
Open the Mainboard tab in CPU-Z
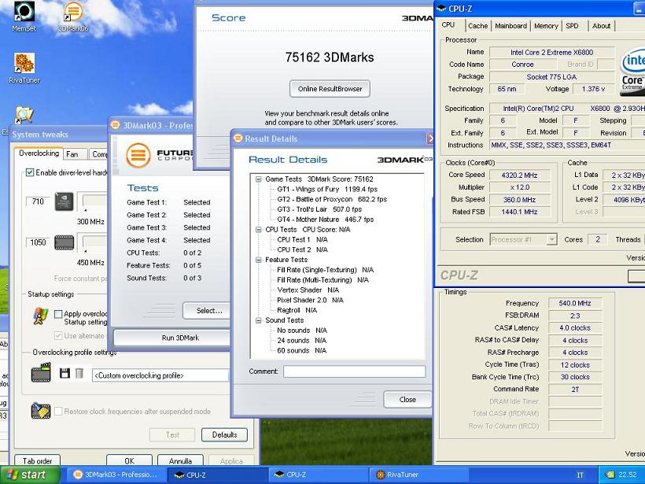click(511, 26)
